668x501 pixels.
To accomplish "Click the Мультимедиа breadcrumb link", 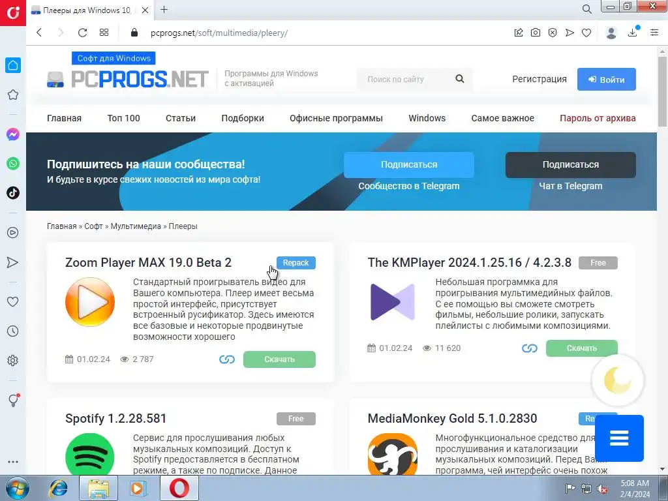I will click(x=136, y=226).
